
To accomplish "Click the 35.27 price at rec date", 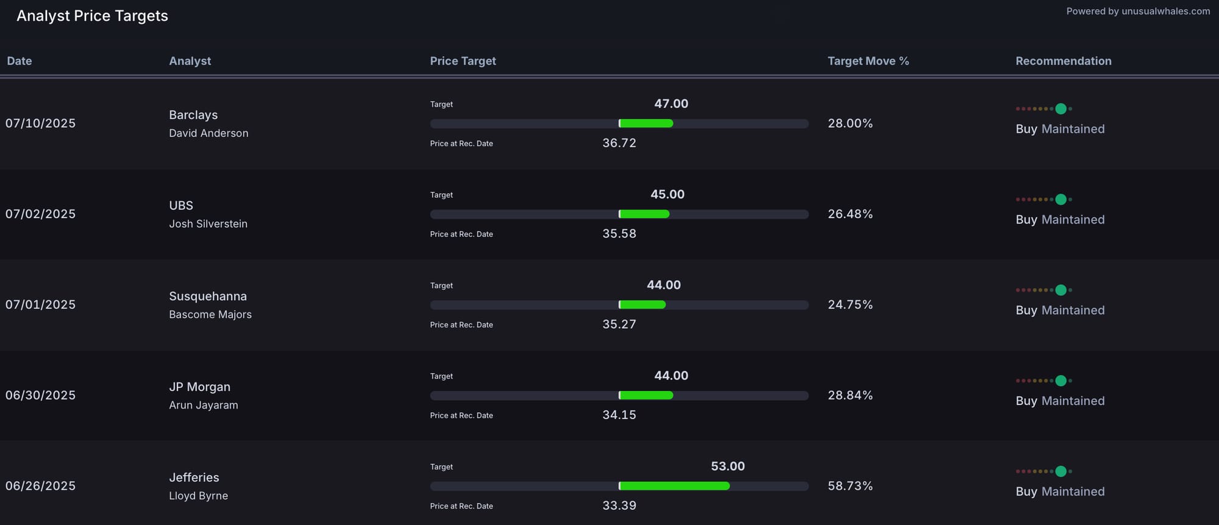I will pos(619,325).
